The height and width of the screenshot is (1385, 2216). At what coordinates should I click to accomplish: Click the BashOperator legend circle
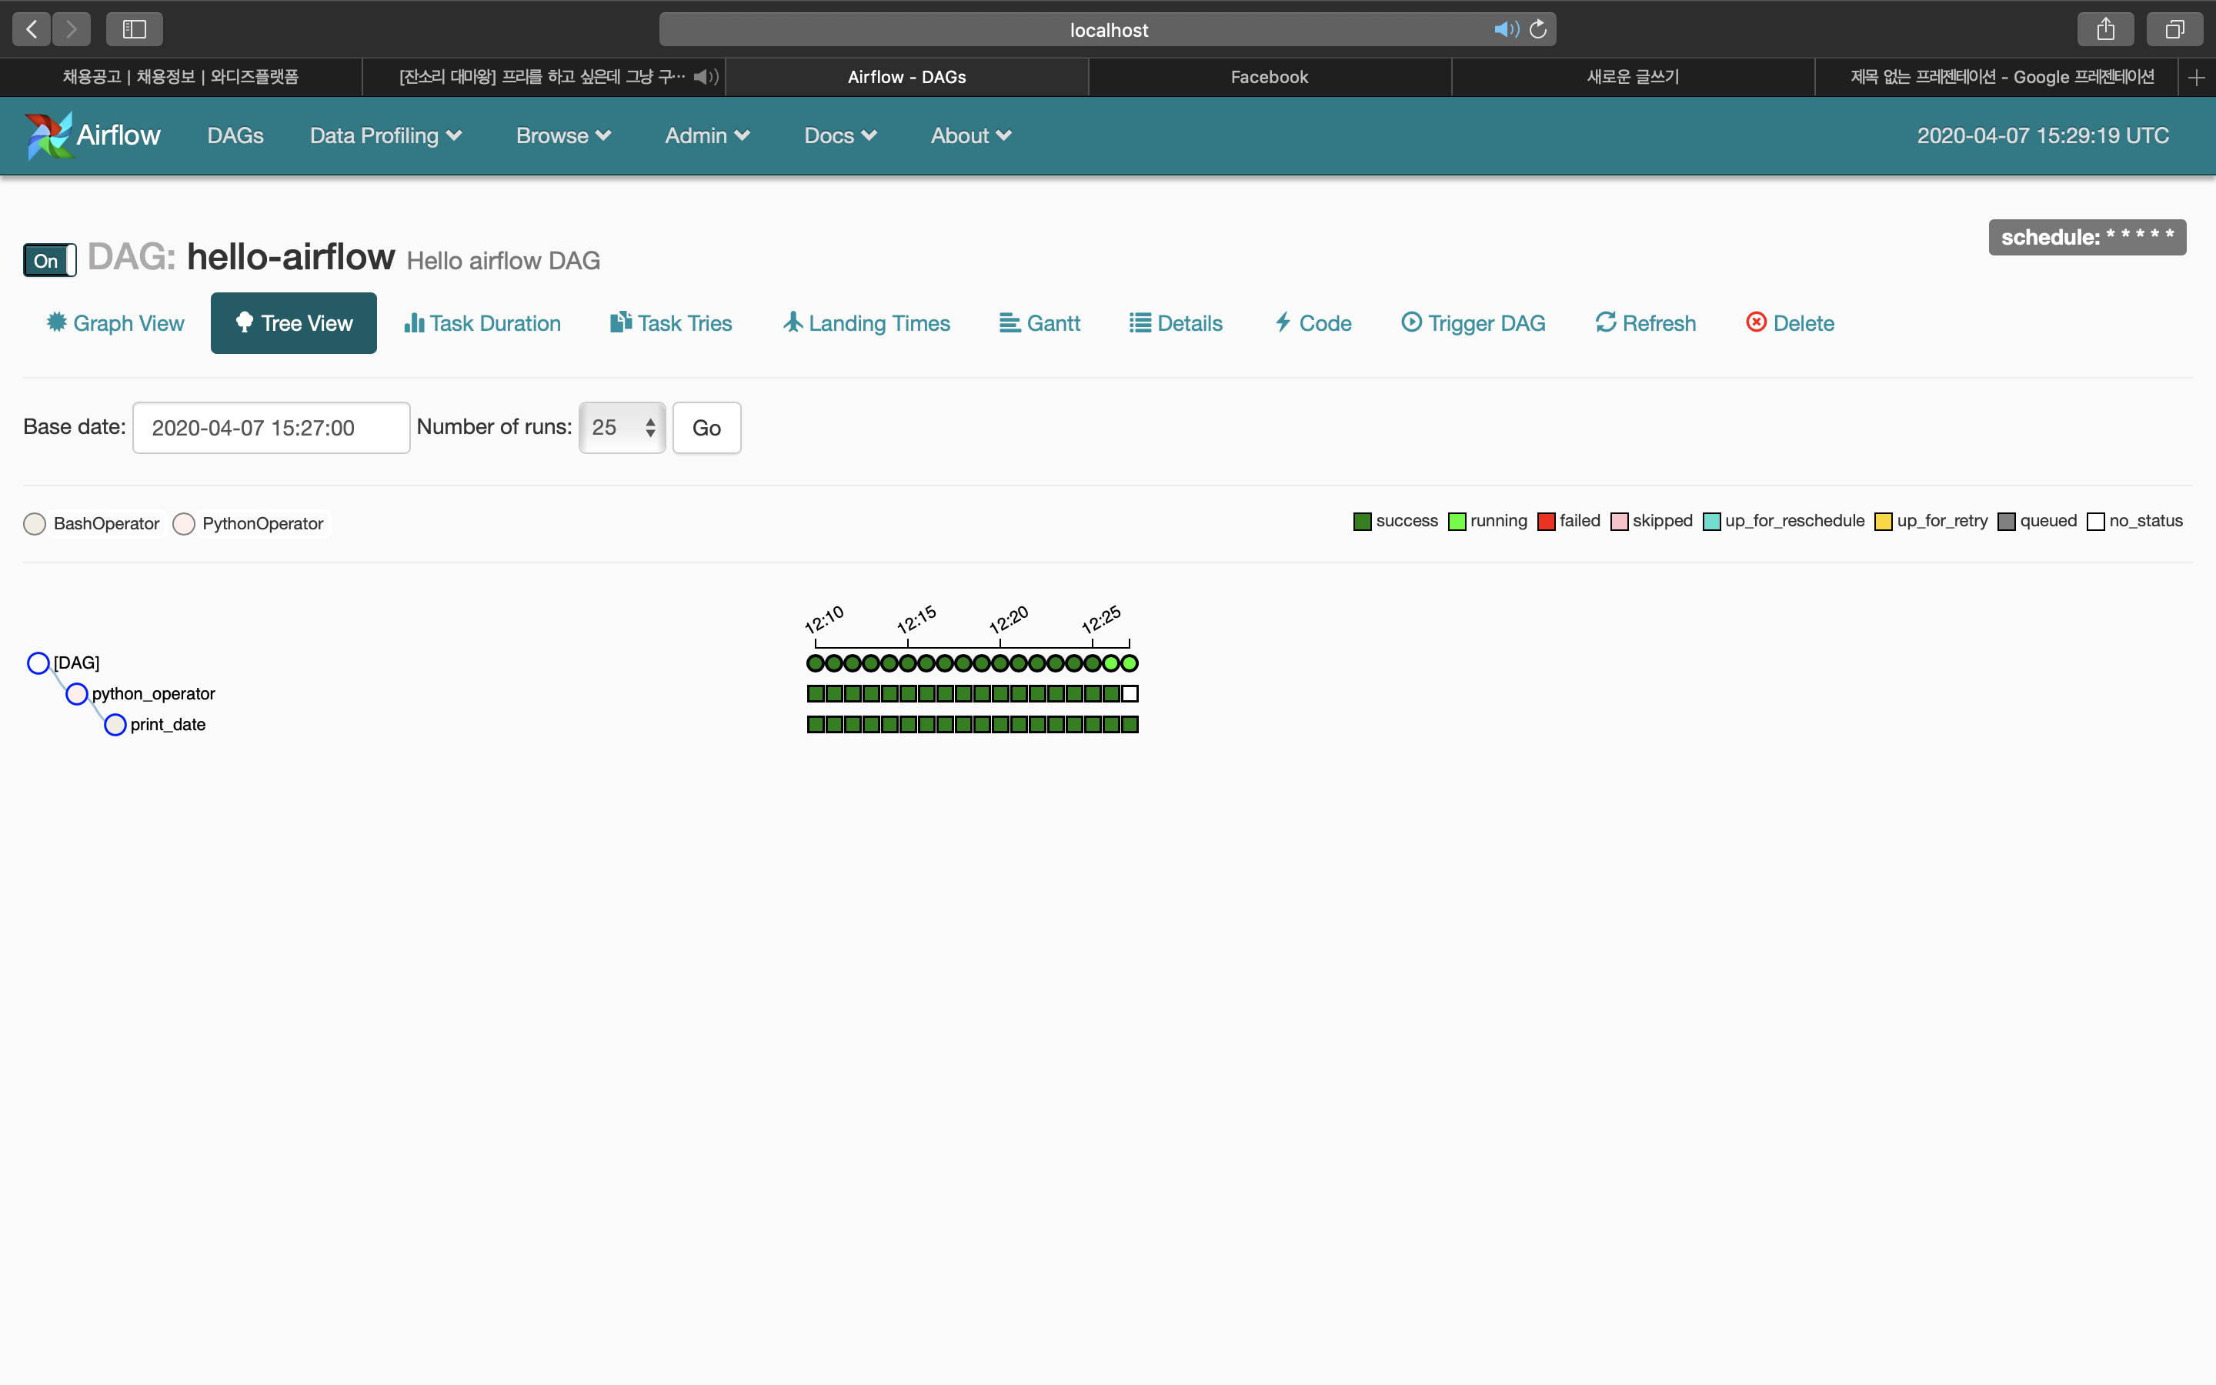click(x=35, y=524)
